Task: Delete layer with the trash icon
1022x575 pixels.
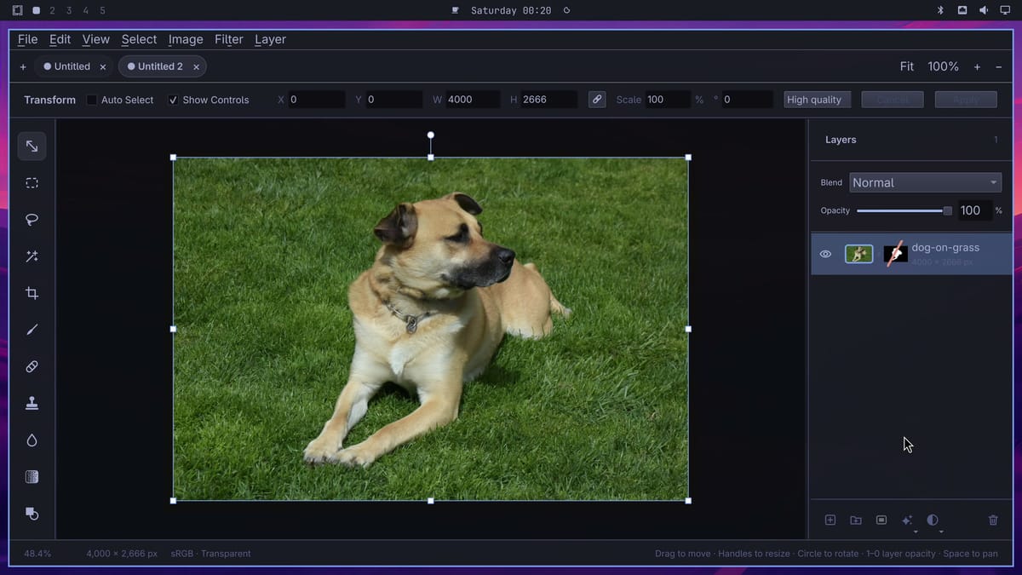Action: coord(993,520)
